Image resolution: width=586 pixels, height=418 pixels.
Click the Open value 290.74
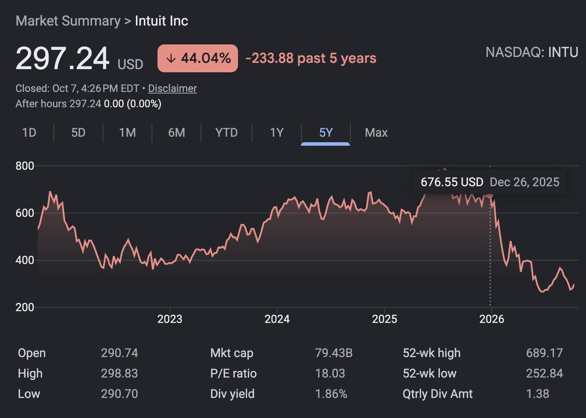pyautogui.click(x=119, y=353)
